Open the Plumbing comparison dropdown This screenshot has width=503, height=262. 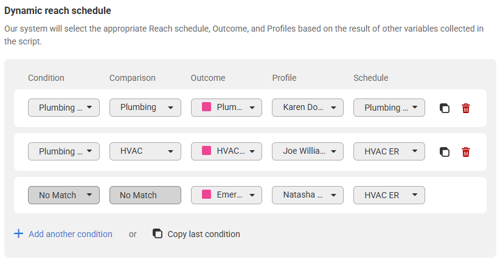[x=145, y=108]
